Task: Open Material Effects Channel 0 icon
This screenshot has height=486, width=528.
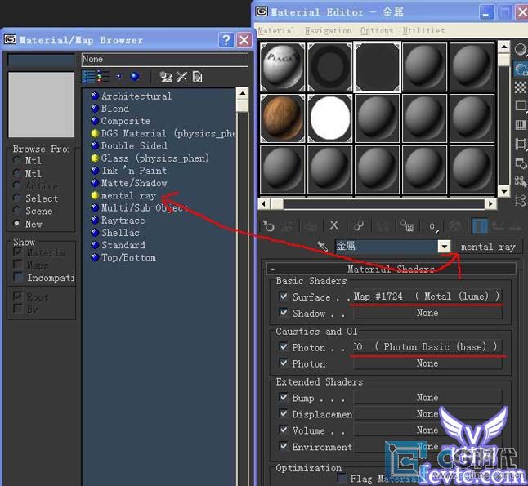Action: tap(433, 226)
